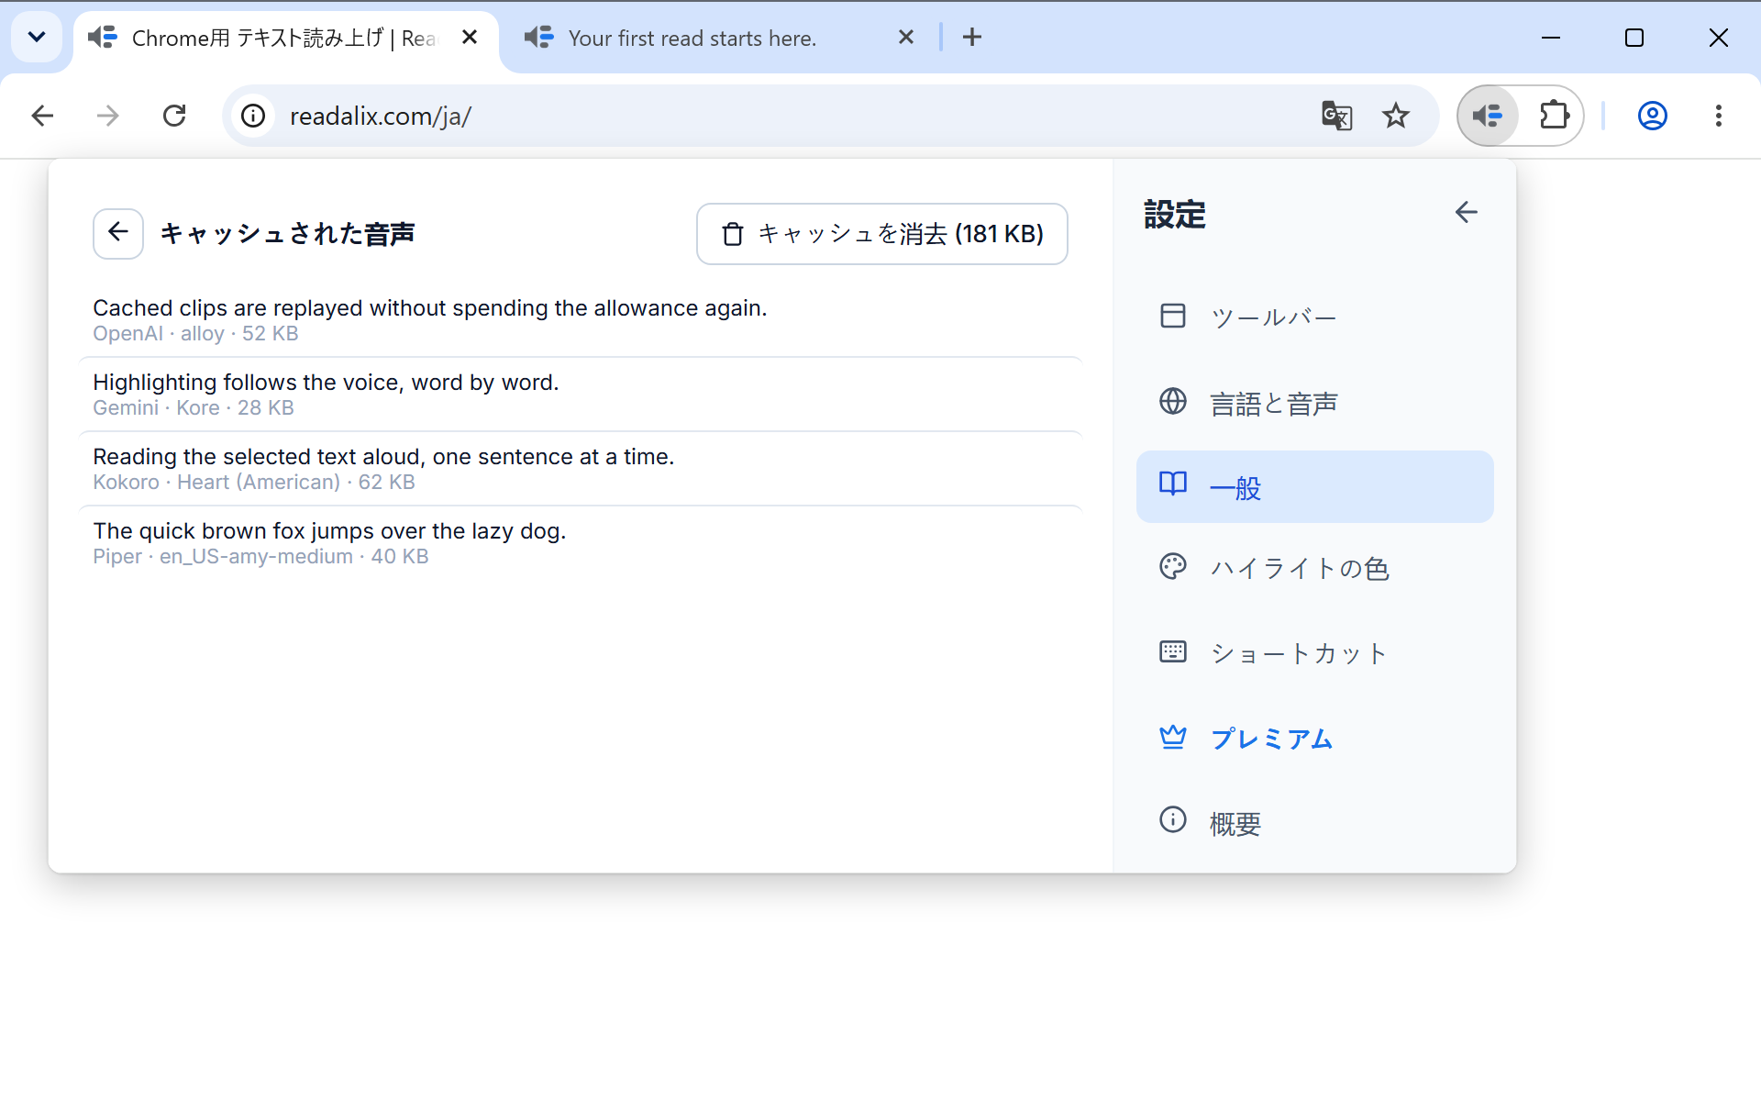Open the プレミアム section
Screen dimensions: 1761x1101
tap(1314, 738)
